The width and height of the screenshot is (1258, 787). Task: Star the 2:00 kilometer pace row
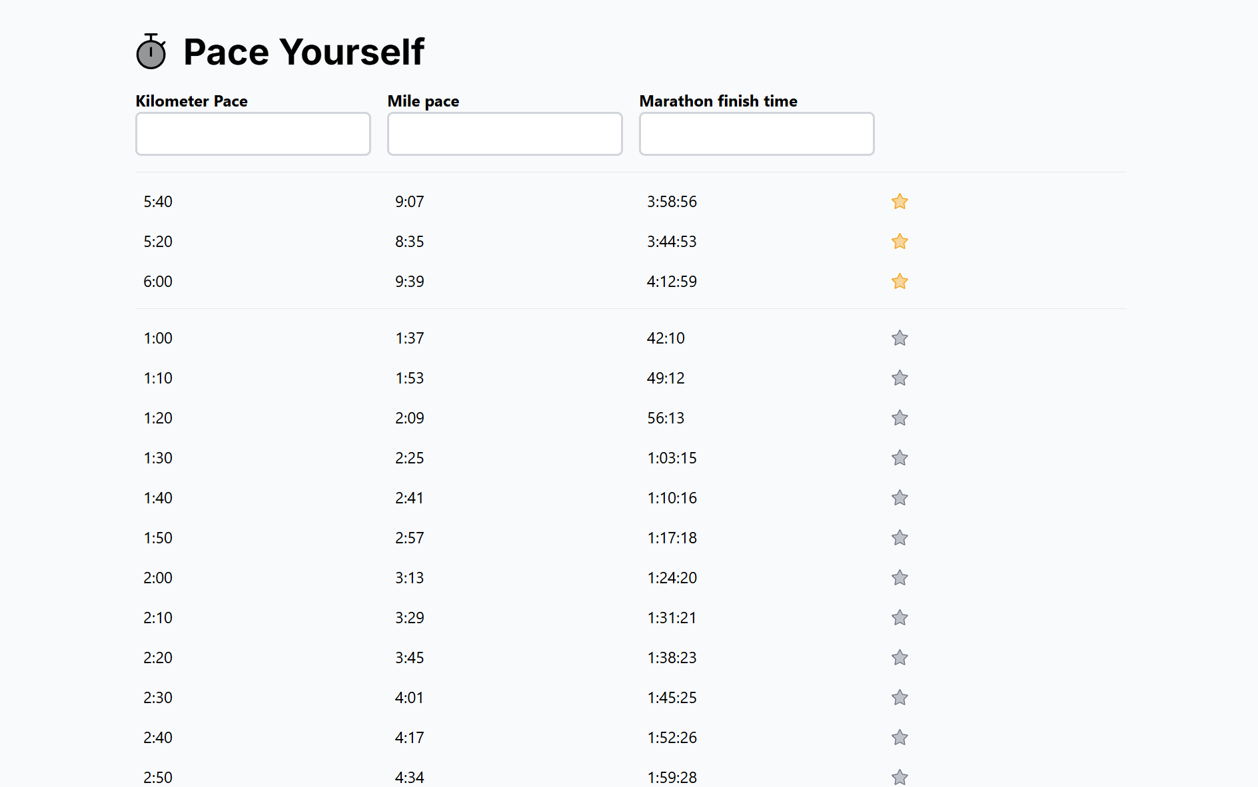pos(900,578)
